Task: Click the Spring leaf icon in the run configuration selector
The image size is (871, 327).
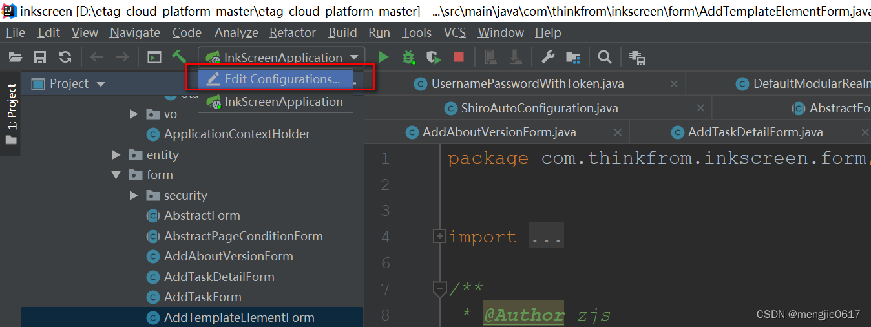Action: point(213,58)
